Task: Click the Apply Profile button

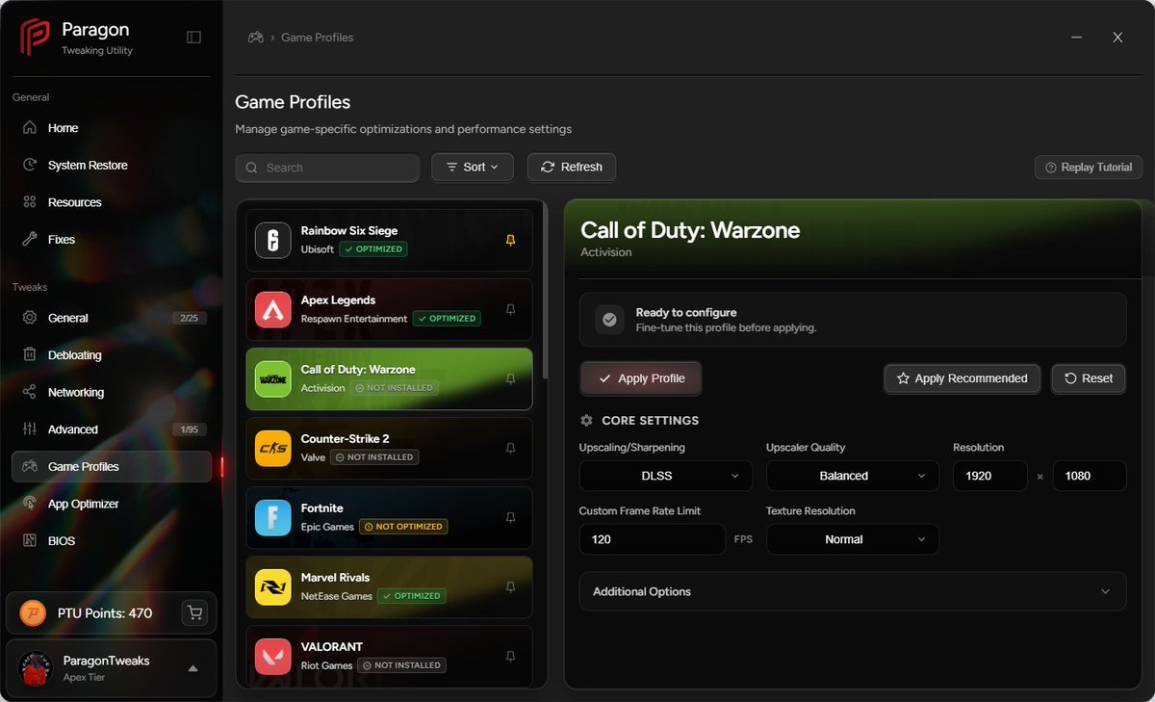Action: point(641,378)
